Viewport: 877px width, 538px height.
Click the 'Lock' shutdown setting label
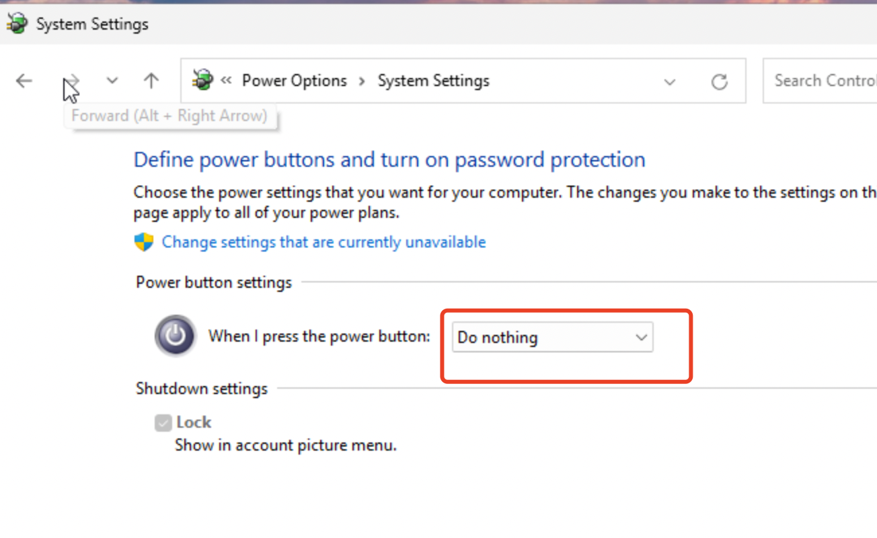(194, 422)
